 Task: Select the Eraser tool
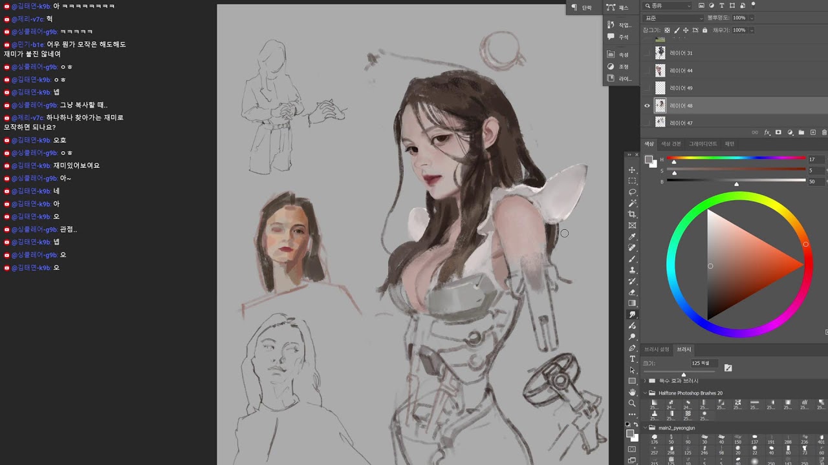632,292
